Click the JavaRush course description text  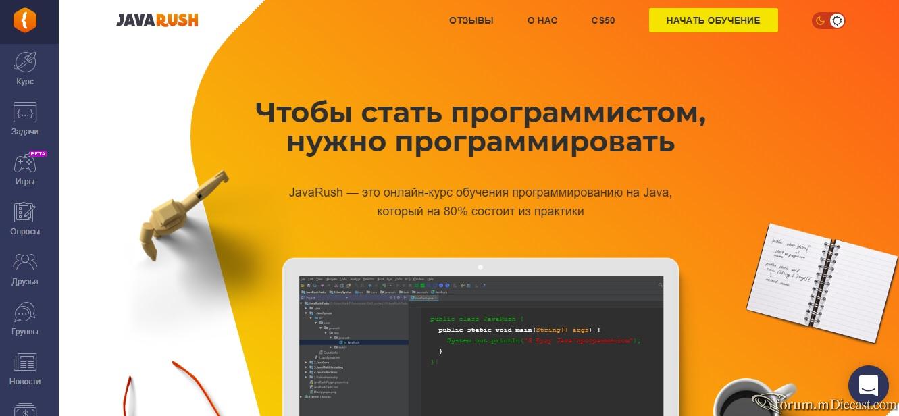click(481, 202)
